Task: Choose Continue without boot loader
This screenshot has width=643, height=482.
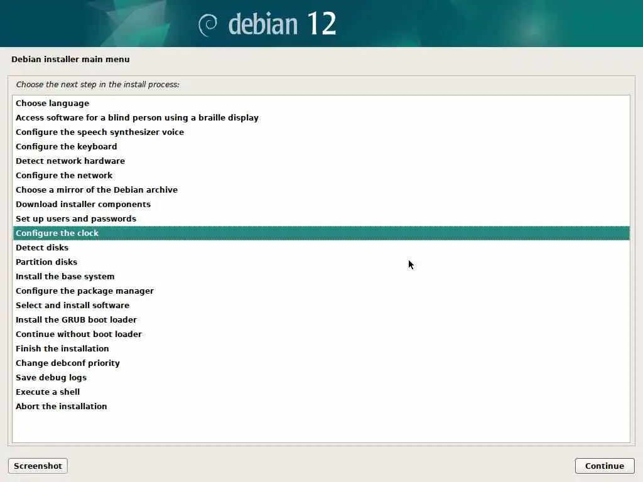Action: pyautogui.click(x=321, y=334)
